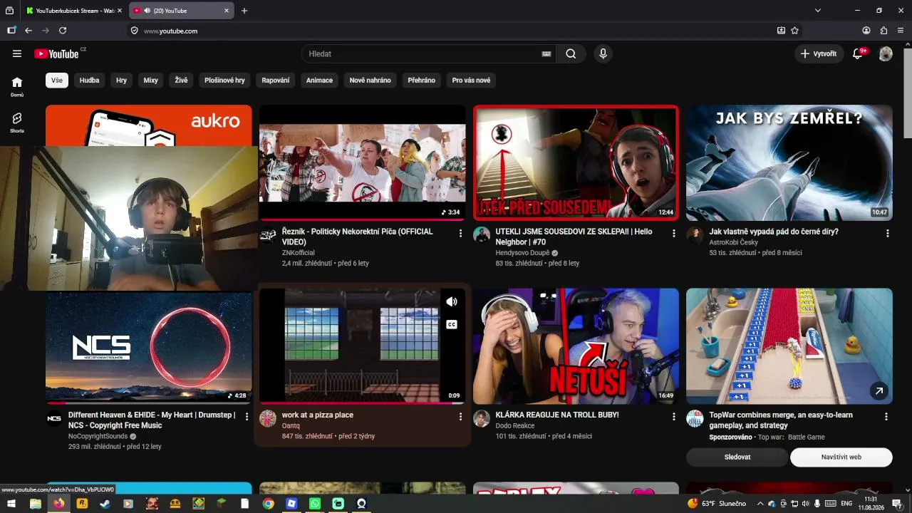Open the notifications bell
The width and height of the screenshot is (912, 513).
click(x=858, y=53)
